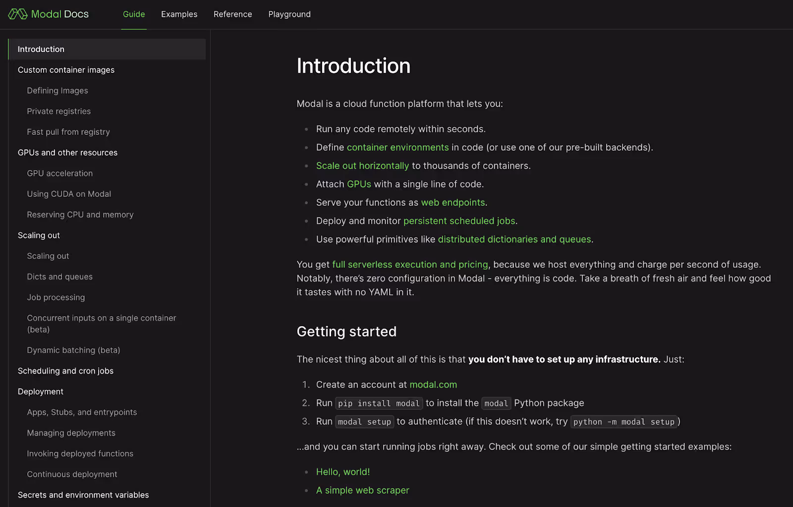Open Custom container images section

[x=66, y=70]
